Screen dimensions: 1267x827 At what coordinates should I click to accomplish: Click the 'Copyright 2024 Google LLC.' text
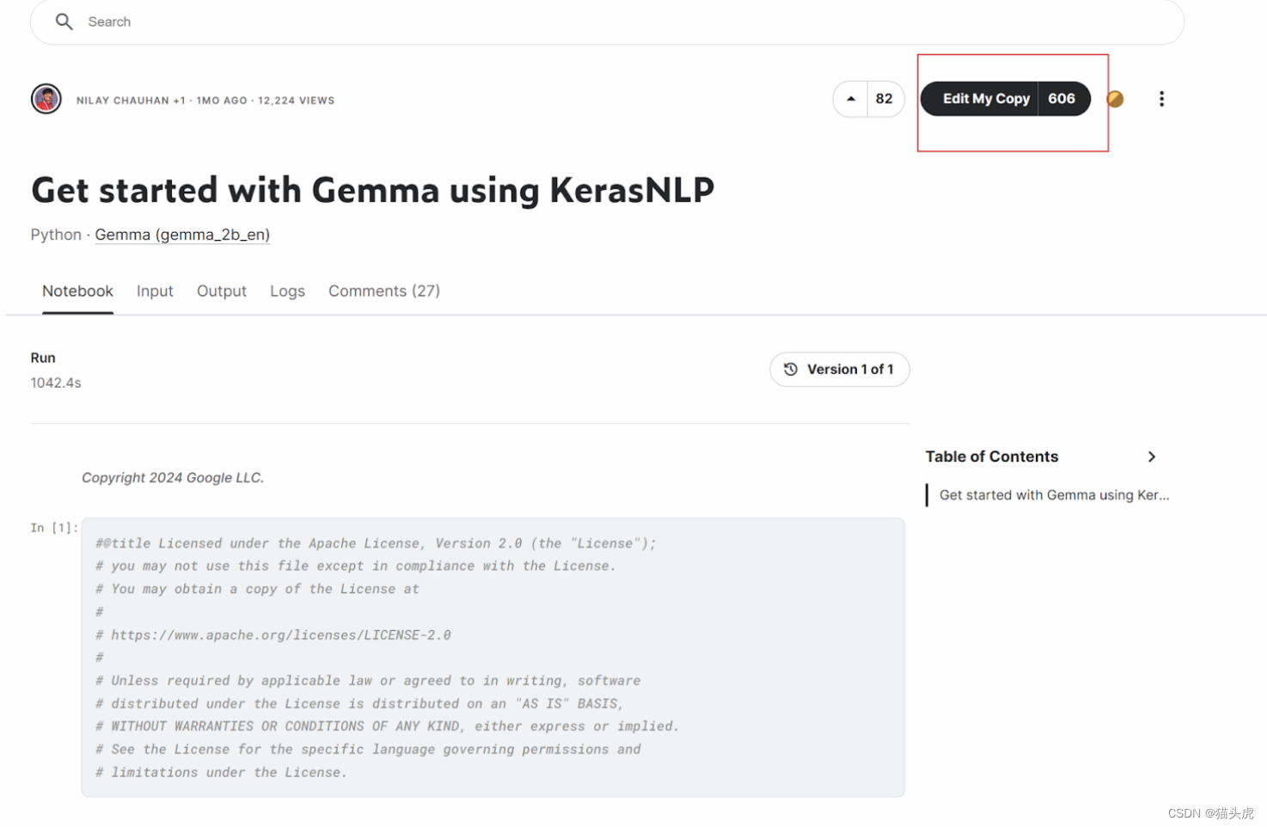pyautogui.click(x=173, y=478)
